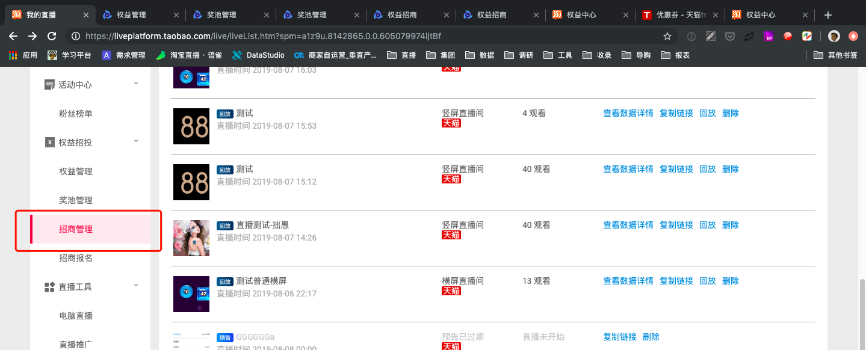Open the DataStudio bookmark
Image resolution: width=866 pixels, height=350 pixels.
[x=258, y=55]
